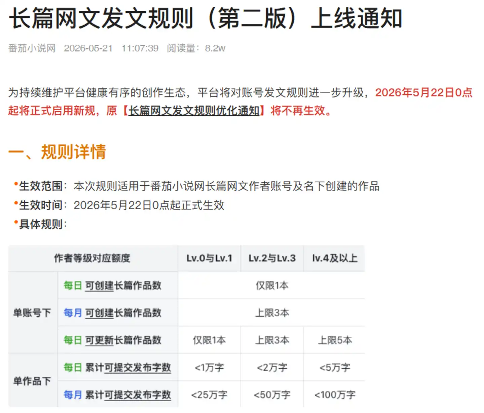The height and width of the screenshot is (413, 484).
Task: Click the 生效时间 bullet label
Action: [x=41, y=205]
